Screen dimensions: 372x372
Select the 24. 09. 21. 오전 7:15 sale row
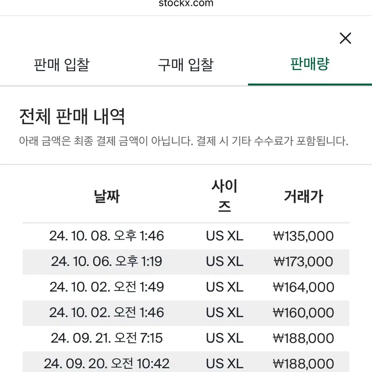(186, 338)
